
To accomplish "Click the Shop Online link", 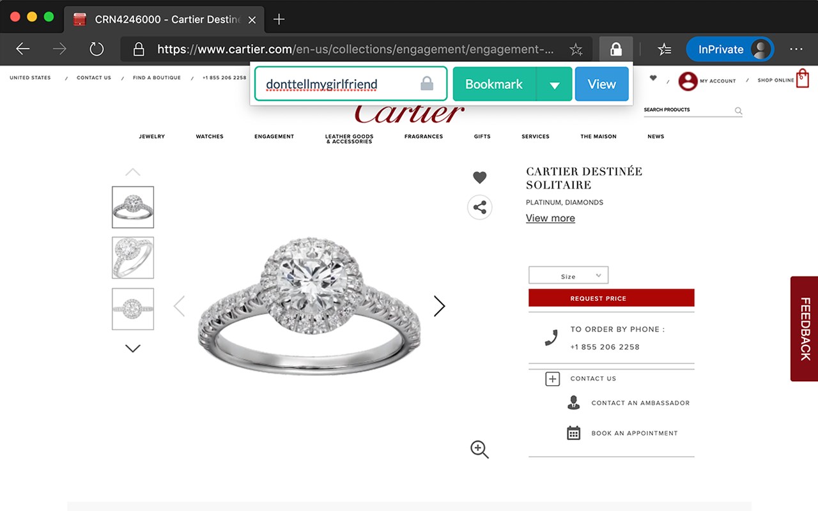I will [776, 80].
